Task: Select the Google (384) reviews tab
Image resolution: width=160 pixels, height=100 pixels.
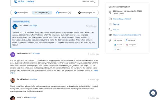Action: (42, 13)
